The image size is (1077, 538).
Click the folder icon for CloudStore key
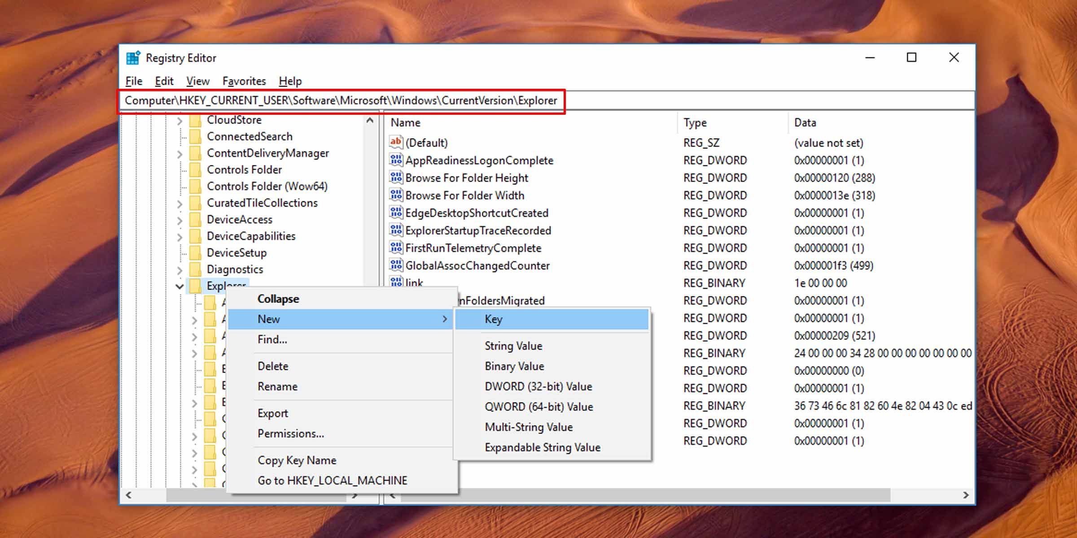click(x=195, y=119)
